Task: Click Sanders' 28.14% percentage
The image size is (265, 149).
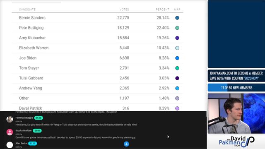Action: pos(163,18)
